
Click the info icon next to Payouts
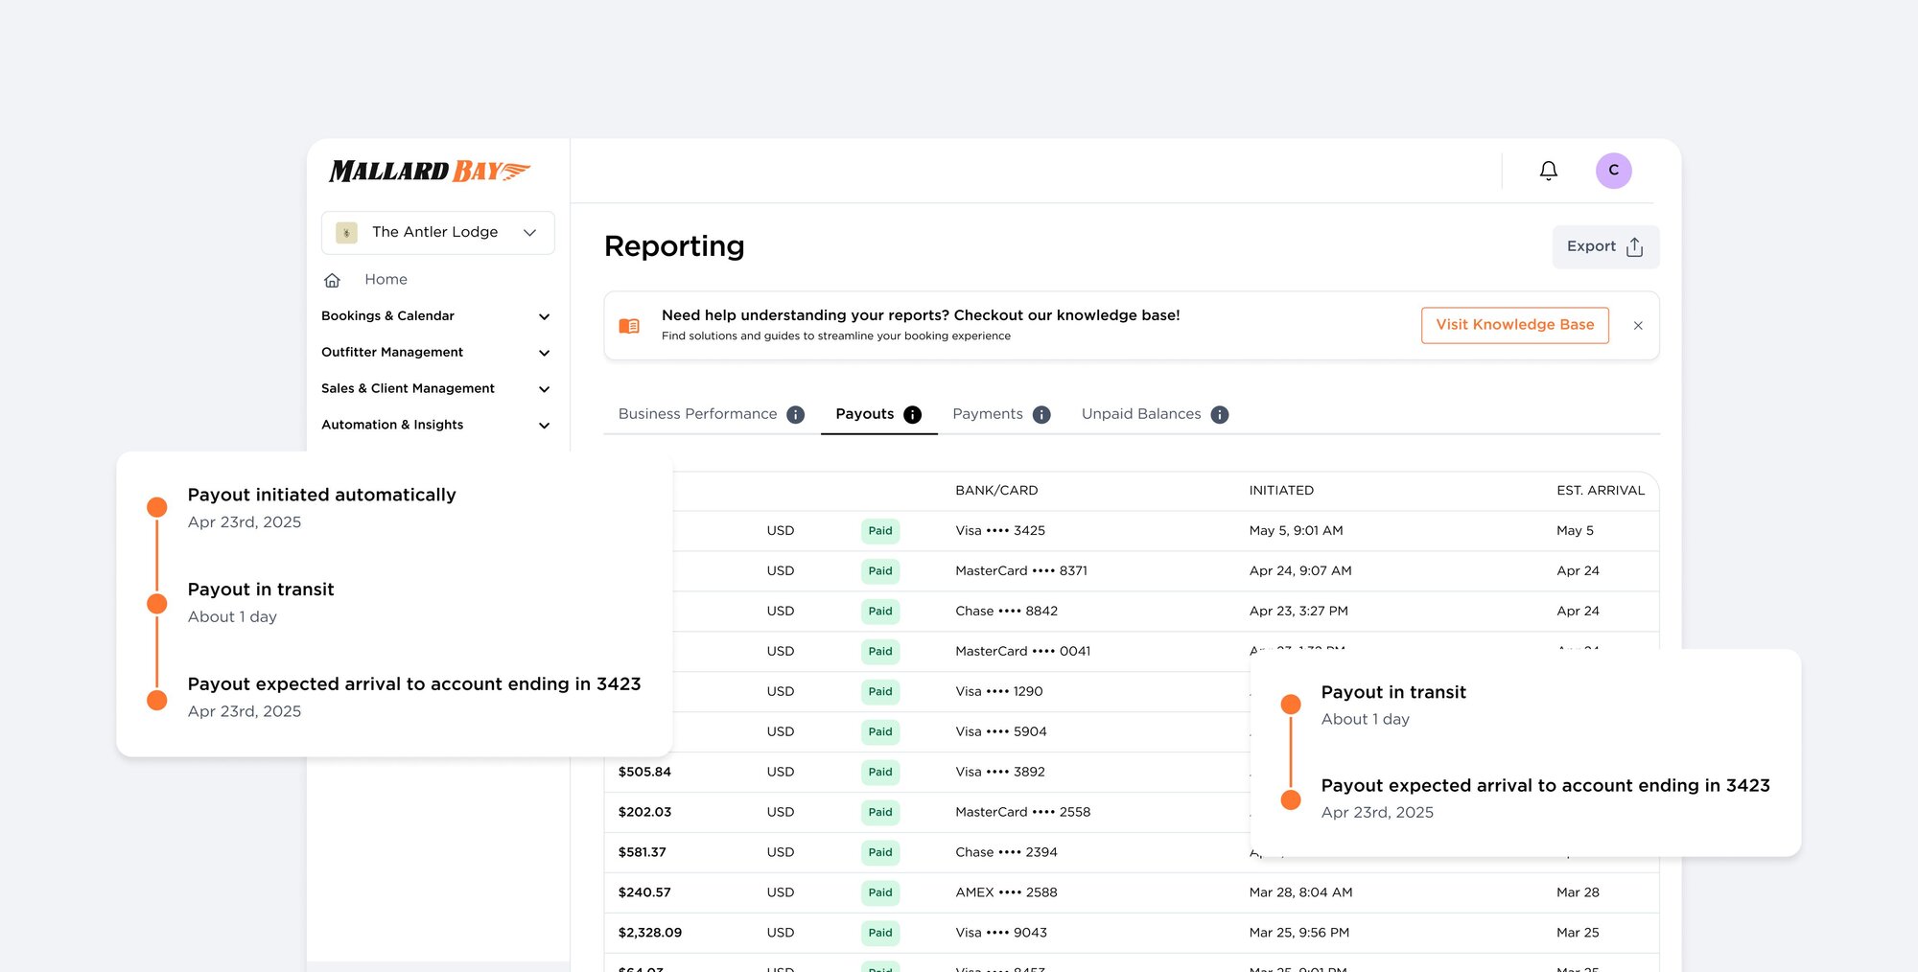pyautogui.click(x=912, y=414)
